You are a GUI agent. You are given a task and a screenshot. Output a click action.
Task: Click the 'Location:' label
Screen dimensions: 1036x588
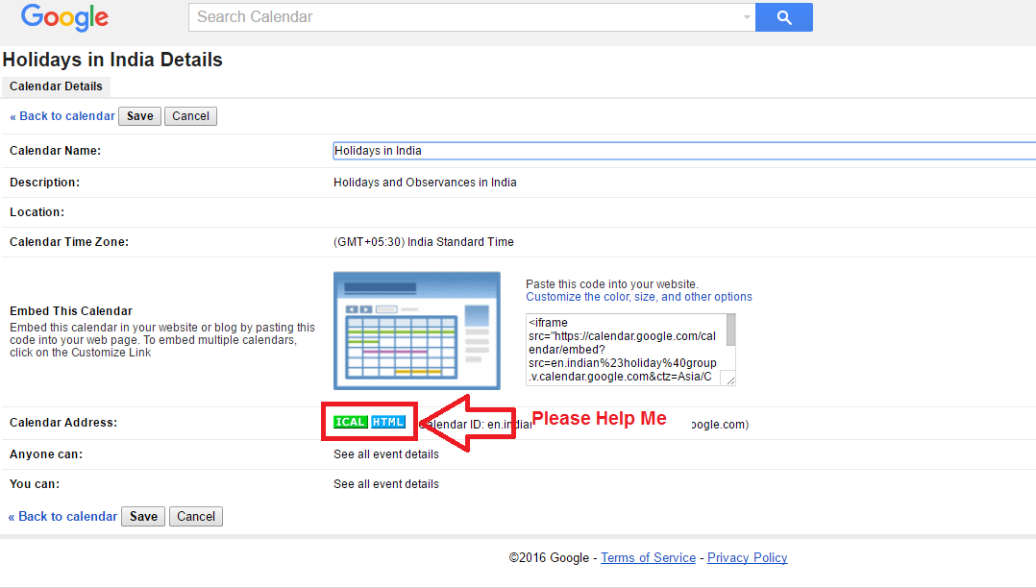coord(37,212)
